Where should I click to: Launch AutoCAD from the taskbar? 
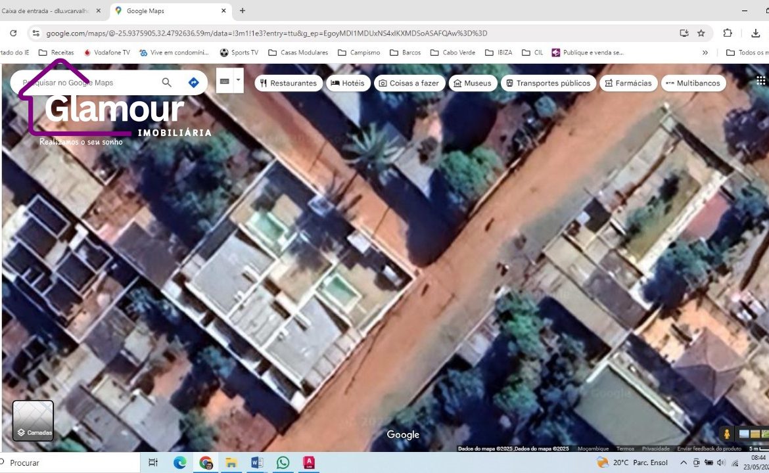(x=308, y=462)
